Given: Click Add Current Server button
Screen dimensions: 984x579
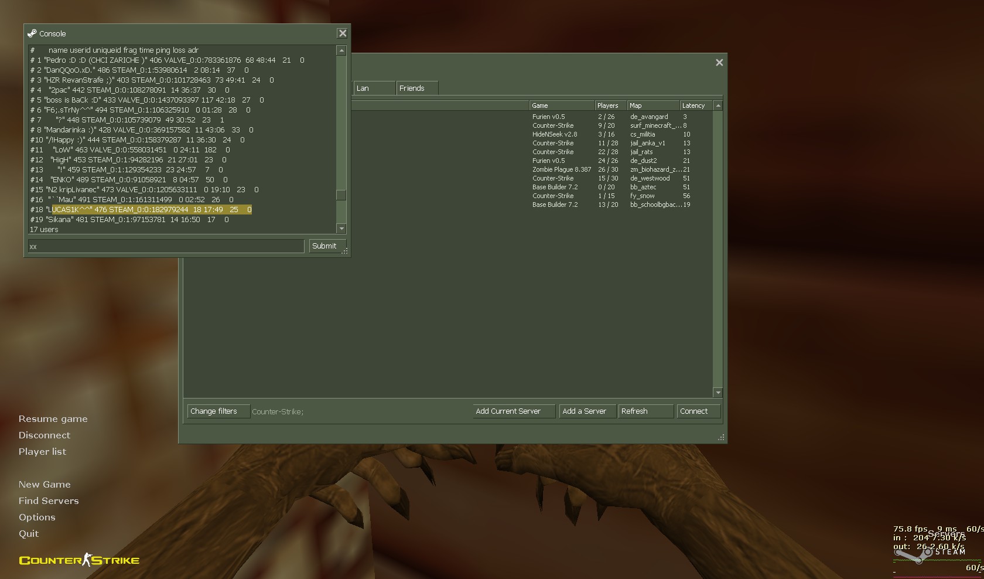Looking at the screenshot, I should click(x=514, y=411).
